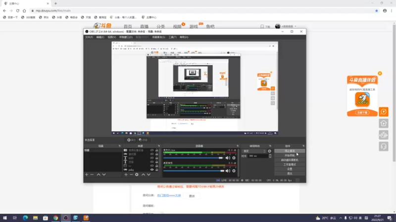Bookmark this page with the star icon
The image size is (396, 222).
[377, 11]
